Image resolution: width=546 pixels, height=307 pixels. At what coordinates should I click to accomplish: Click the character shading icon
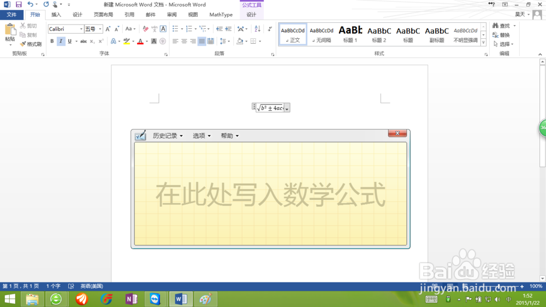(153, 41)
